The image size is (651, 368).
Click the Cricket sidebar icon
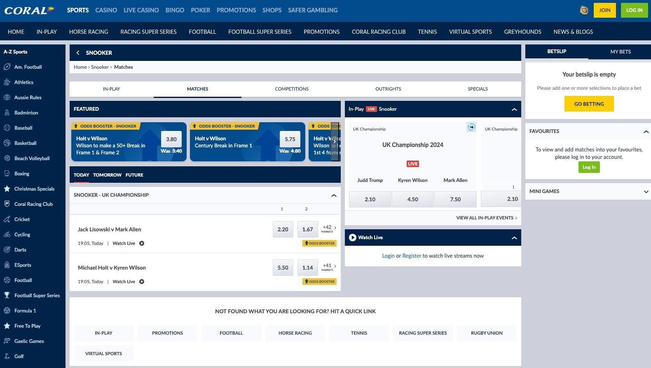7,219
